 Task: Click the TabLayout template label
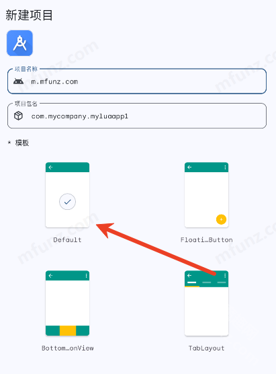coord(206,348)
